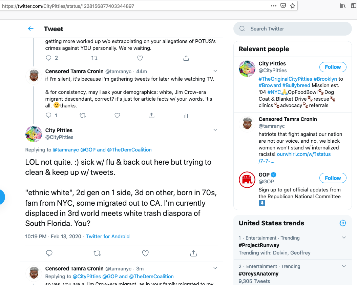
Task: Expand options for #GreysAnatomy trend
Action: pyautogui.click(x=344, y=266)
